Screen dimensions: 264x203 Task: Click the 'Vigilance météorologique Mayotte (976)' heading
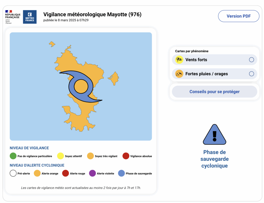(92, 14)
